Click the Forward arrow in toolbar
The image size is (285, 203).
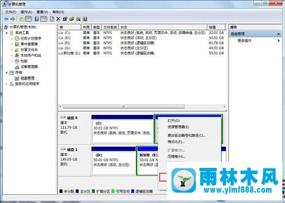coord(12,19)
